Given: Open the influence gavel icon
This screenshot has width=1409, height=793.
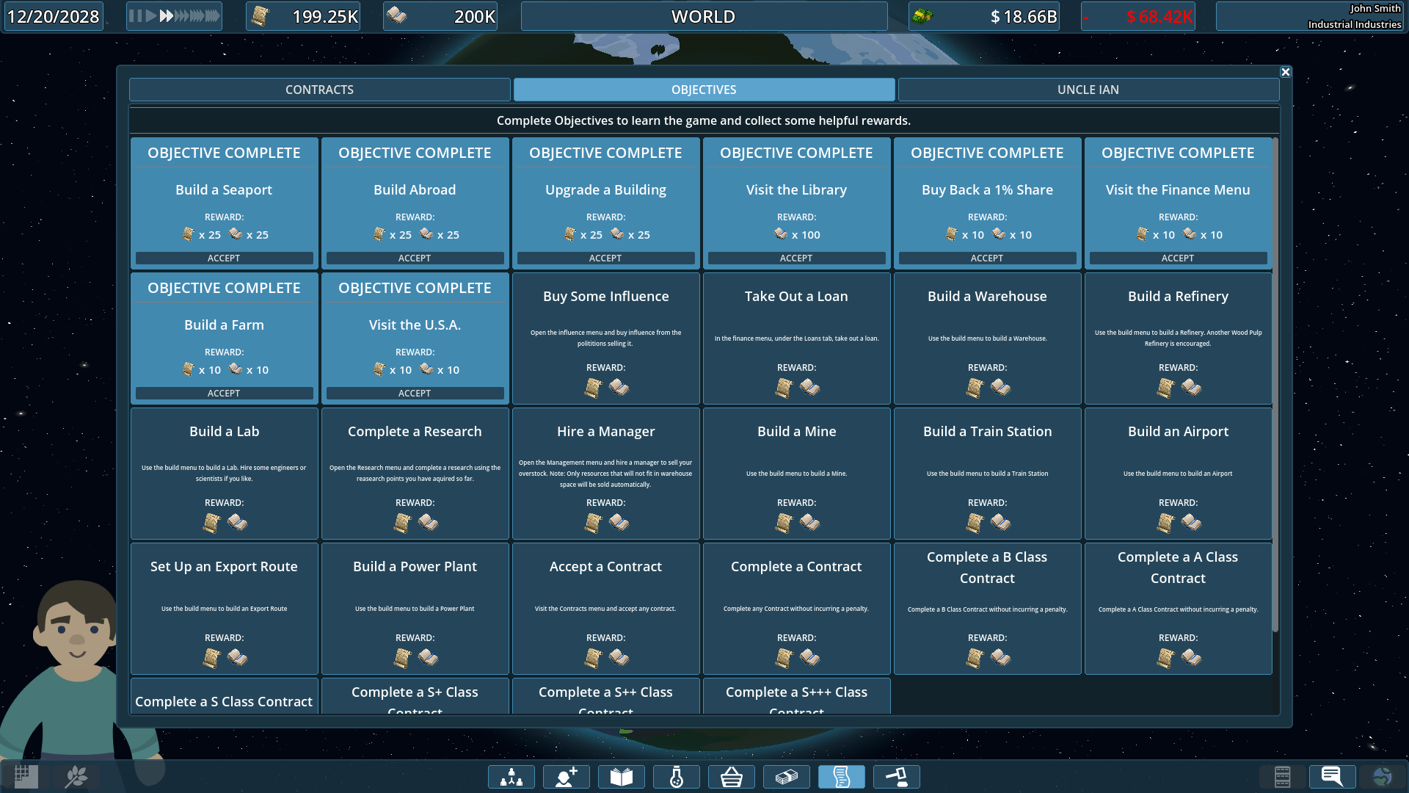Looking at the screenshot, I should (897, 777).
